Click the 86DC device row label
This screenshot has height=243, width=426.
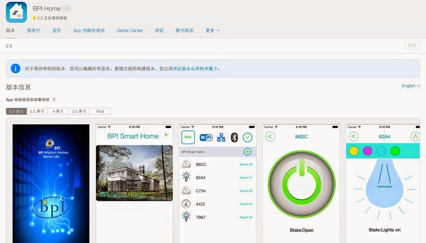(201, 164)
